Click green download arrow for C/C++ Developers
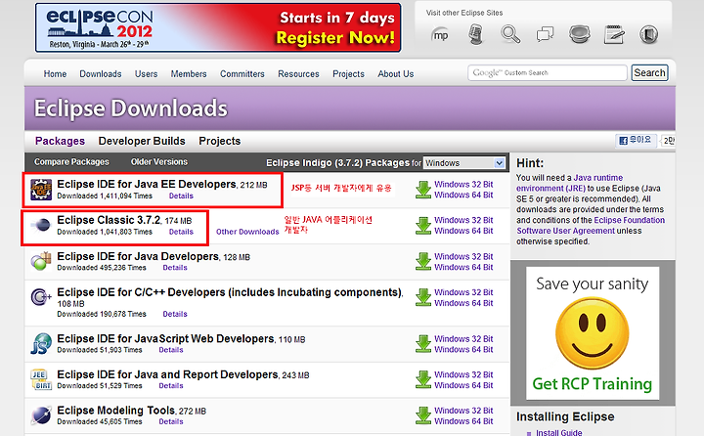Image resolution: width=704 pixels, height=436 pixels. (x=423, y=297)
